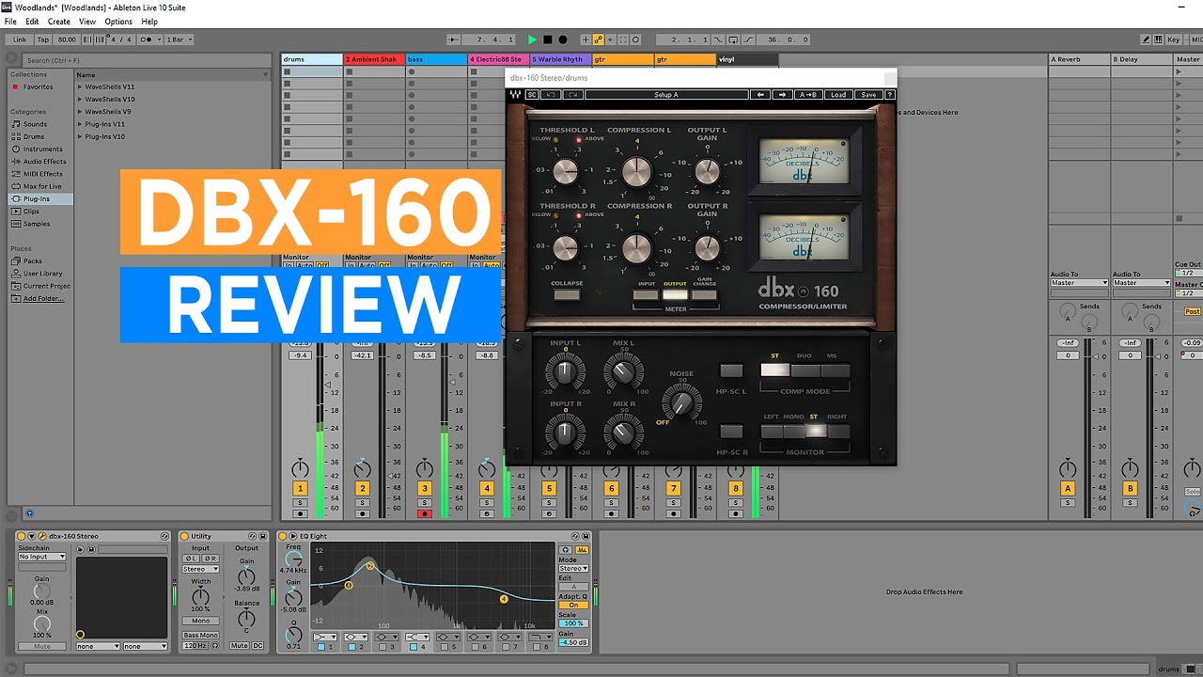Toggle EQ Eight Adaptive Q On button

click(573, 606)
